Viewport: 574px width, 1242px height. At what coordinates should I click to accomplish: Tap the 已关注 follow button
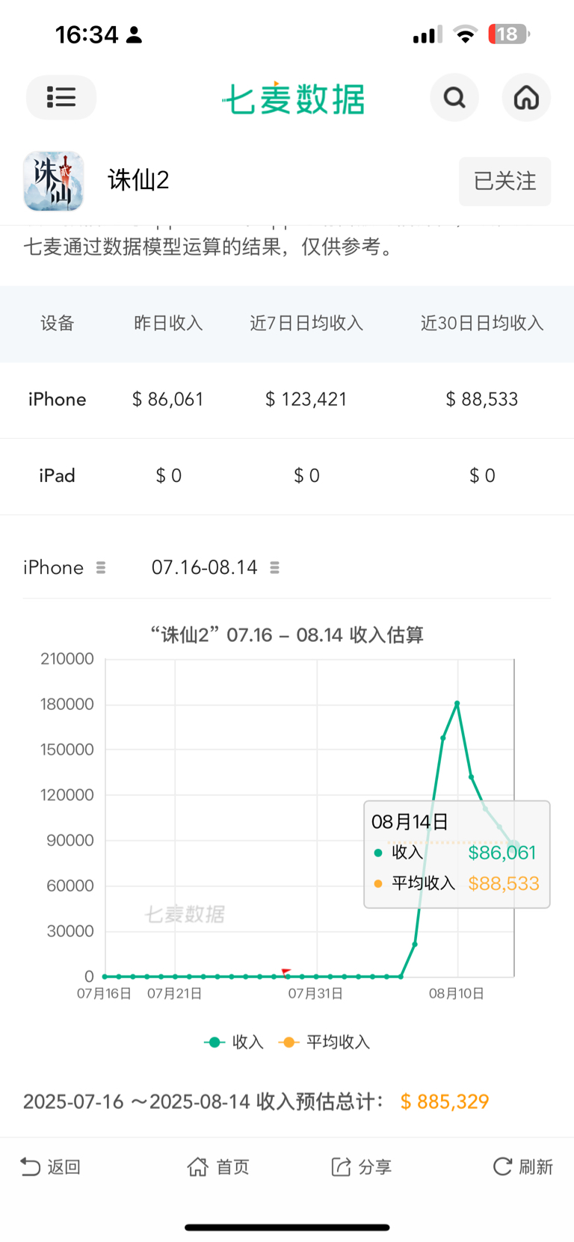click(505, 181)
